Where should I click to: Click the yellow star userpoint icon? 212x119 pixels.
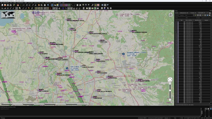point(95,5)
